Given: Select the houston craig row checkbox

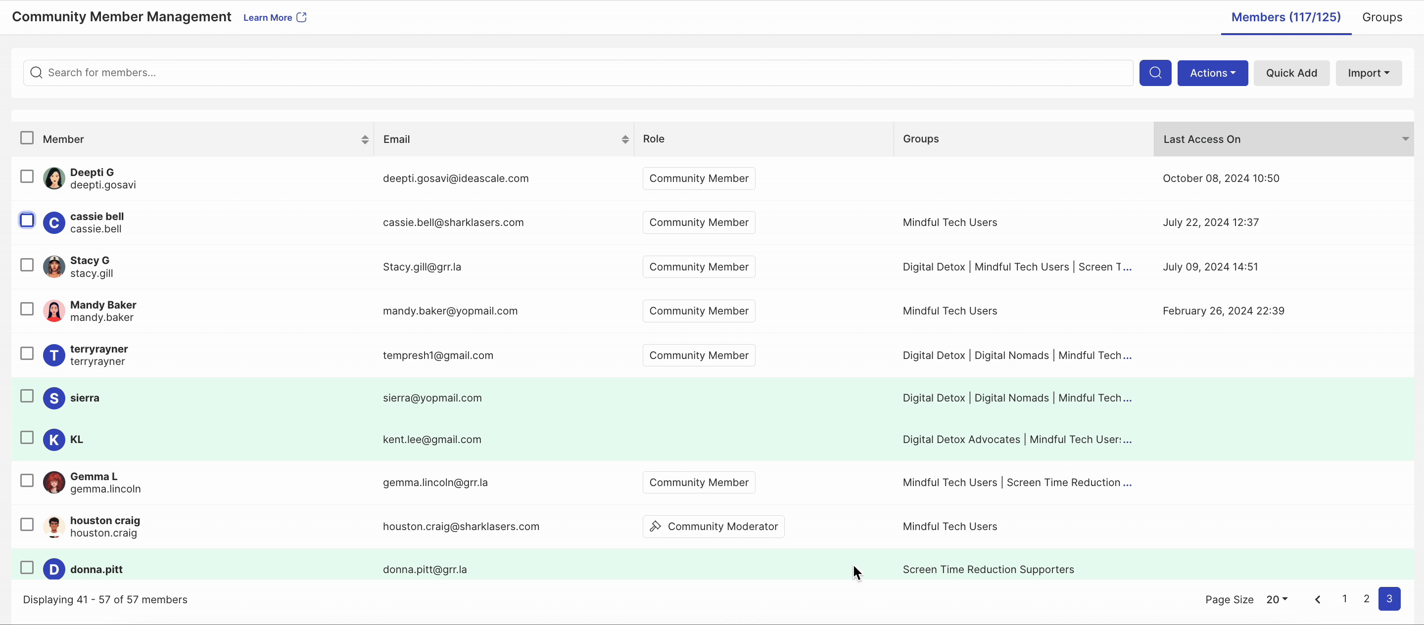Looking at the screenshot, I should [27, 525].
